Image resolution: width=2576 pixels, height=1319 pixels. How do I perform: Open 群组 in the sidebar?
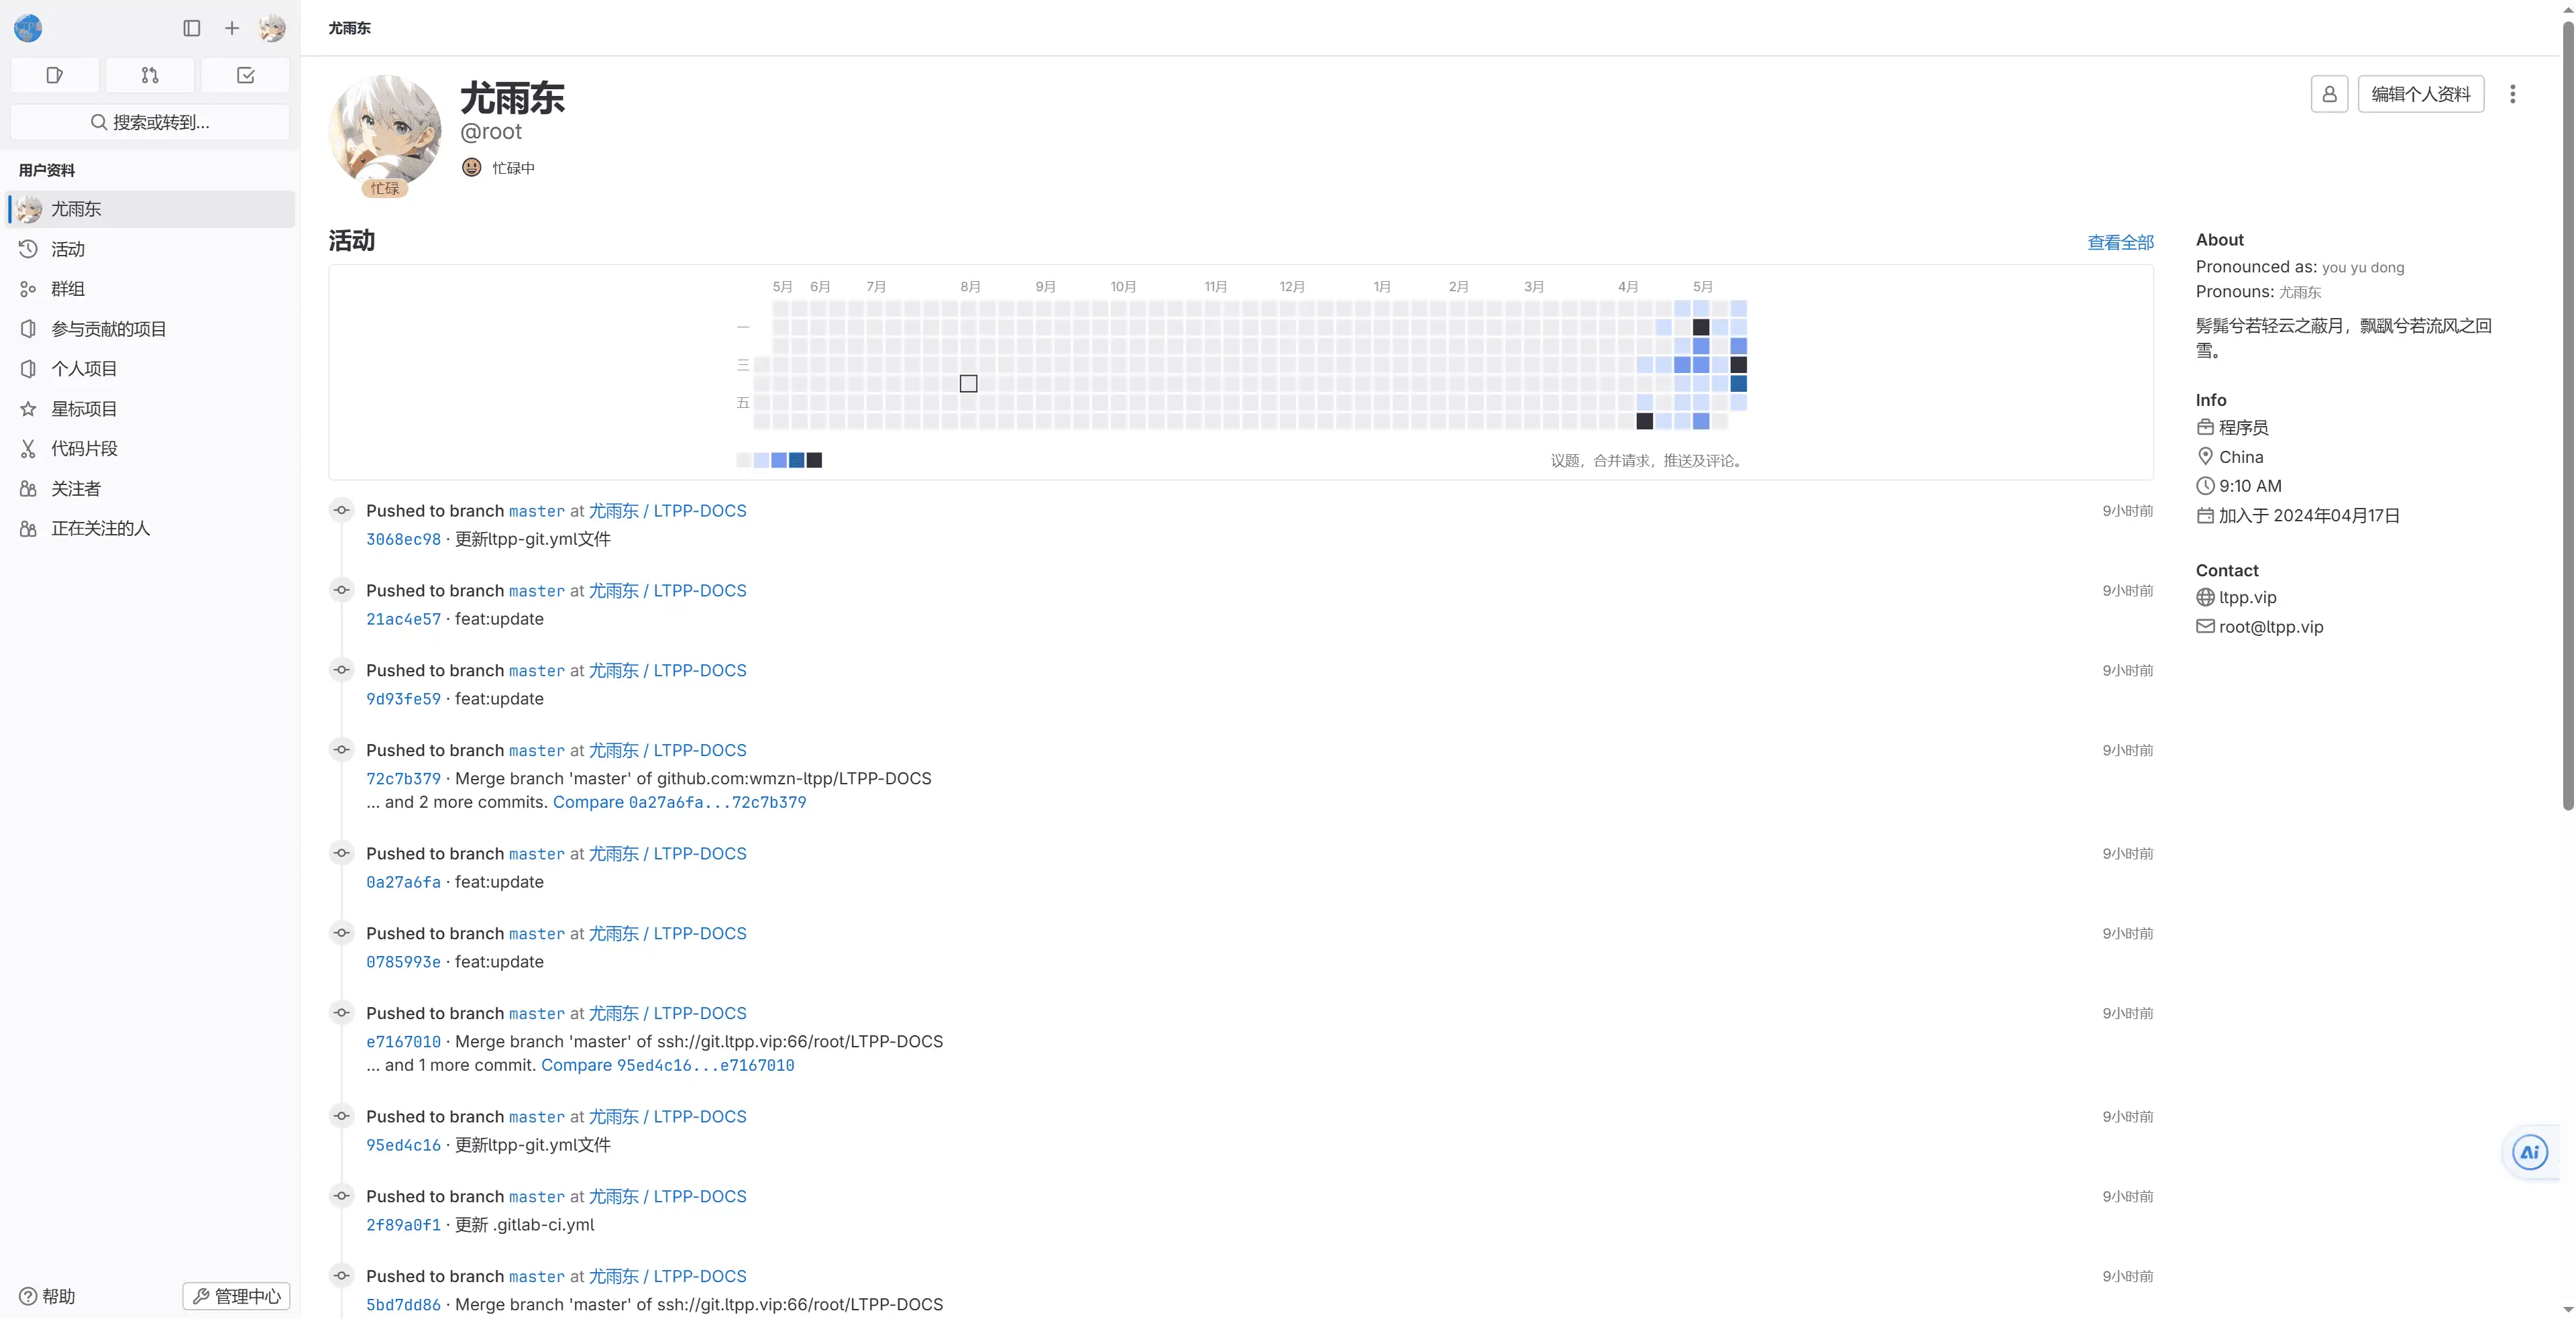tap(68, 289)
